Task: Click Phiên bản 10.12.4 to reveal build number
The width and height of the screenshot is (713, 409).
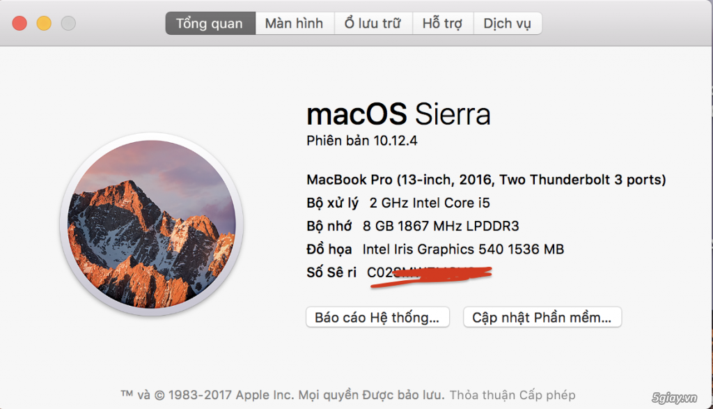Action: [361, 141]
